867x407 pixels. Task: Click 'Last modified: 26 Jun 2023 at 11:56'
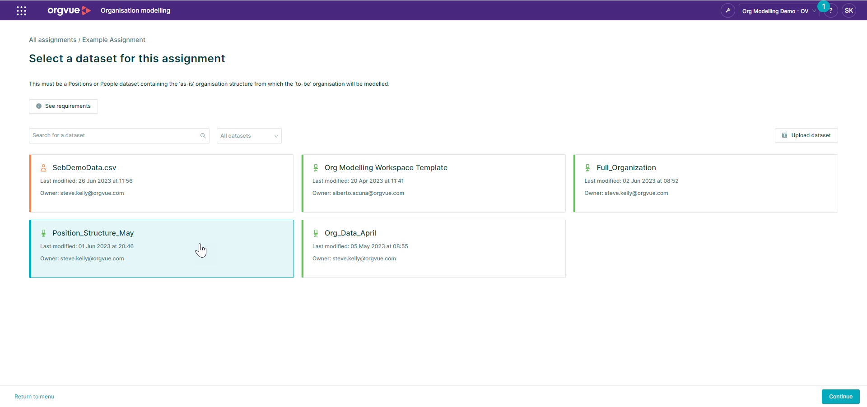point(86,181)
